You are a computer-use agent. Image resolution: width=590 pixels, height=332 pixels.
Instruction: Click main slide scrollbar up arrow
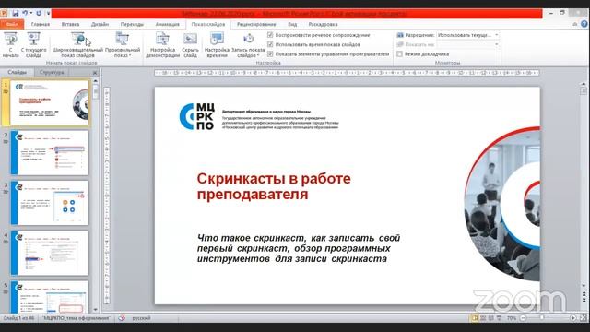point(584,84)
